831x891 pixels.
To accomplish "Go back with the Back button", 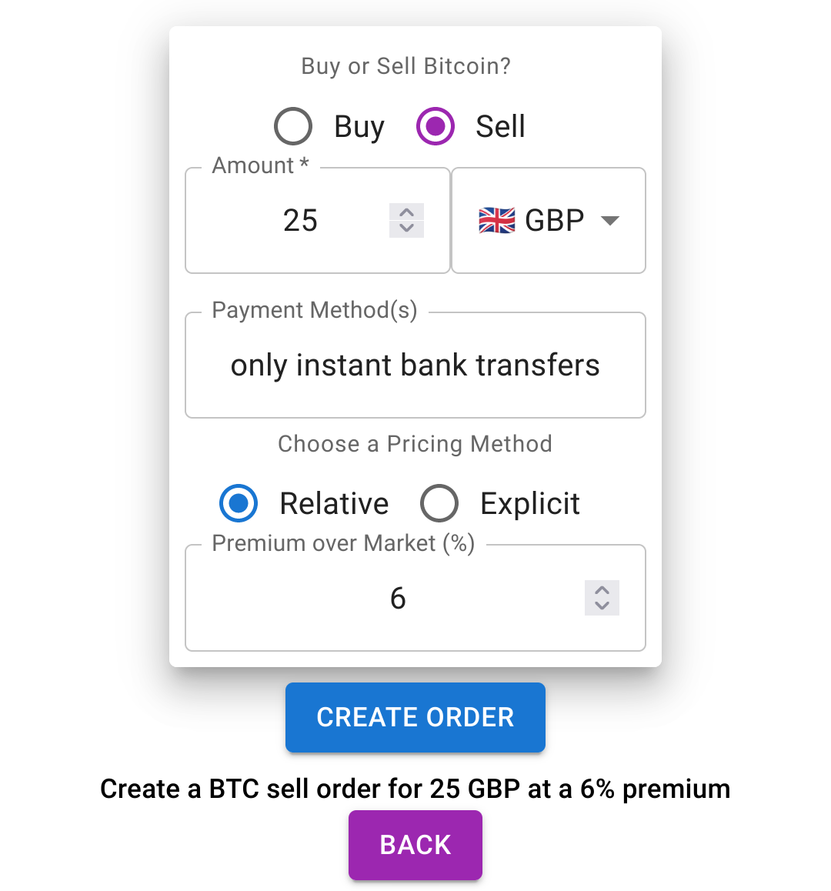I will point(415,845).
